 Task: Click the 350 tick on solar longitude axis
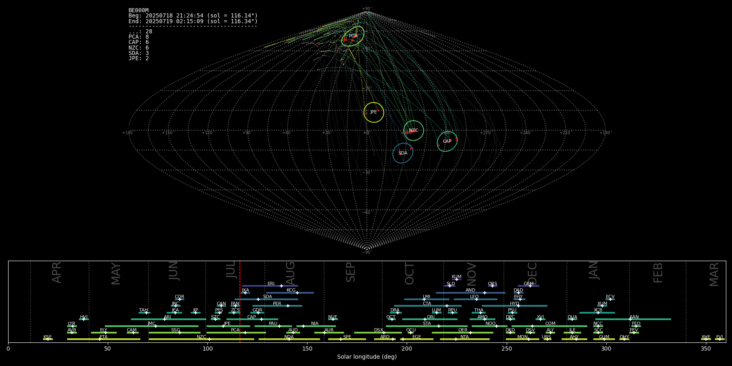[706, 349]
